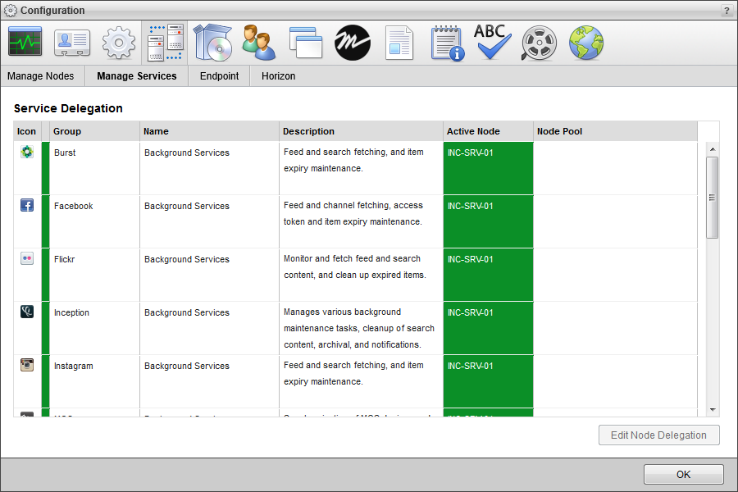Open the film reel media toolbar icon
This screenshot has height=492, width=738.
(539, 42)
